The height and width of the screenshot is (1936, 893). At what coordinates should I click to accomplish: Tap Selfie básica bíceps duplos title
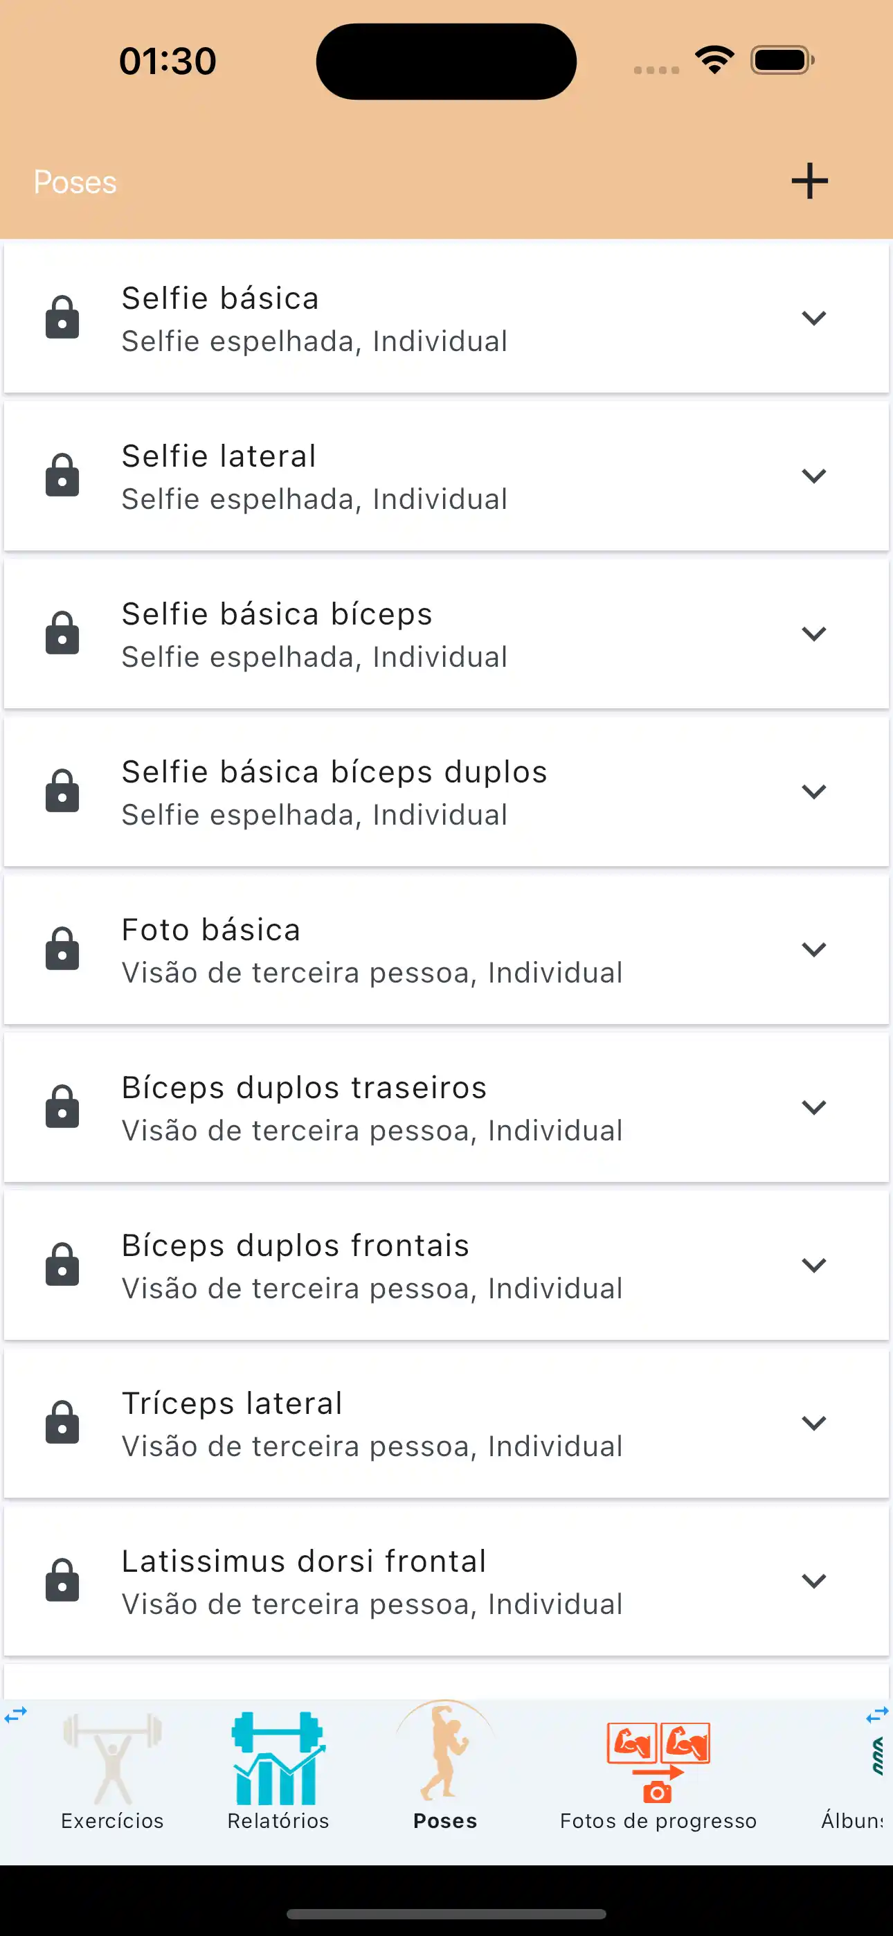334,772
